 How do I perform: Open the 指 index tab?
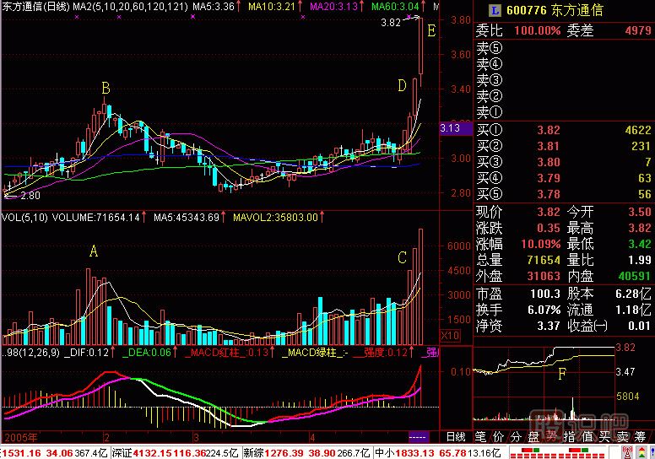pos(570,436)
